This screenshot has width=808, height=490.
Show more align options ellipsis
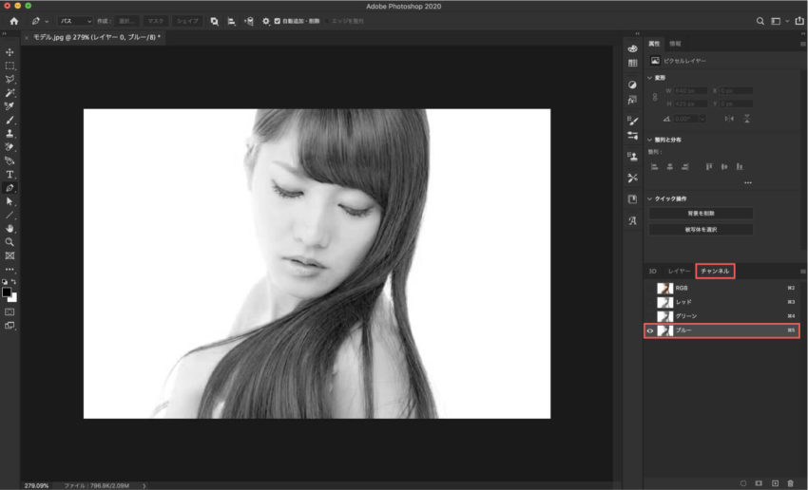[x=748, y=182]
